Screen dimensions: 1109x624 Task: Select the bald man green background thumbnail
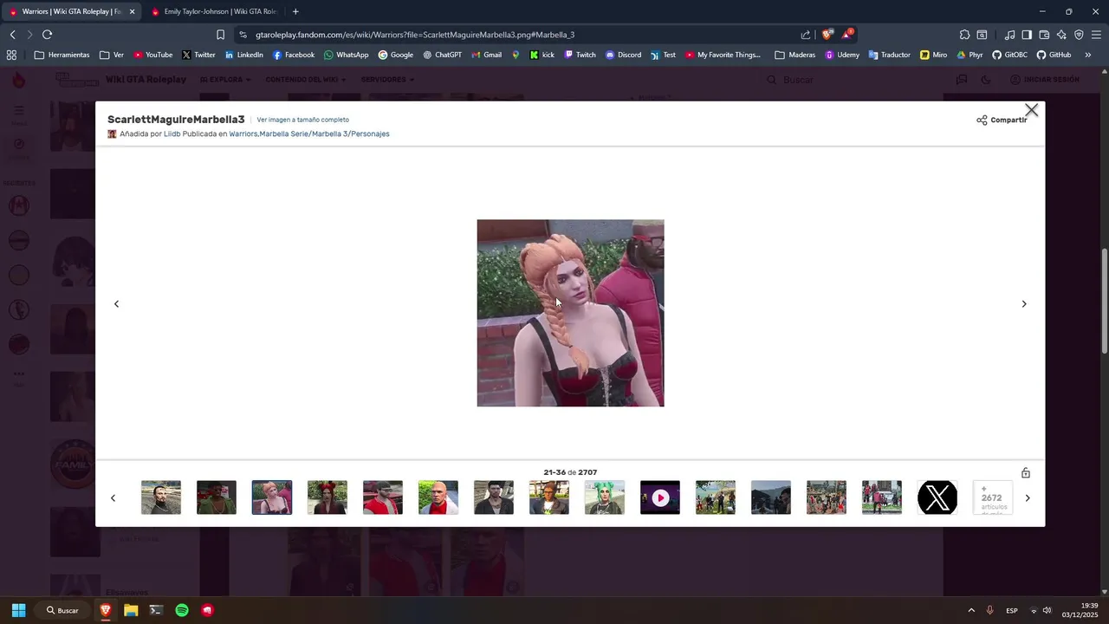tap(438, 497)
